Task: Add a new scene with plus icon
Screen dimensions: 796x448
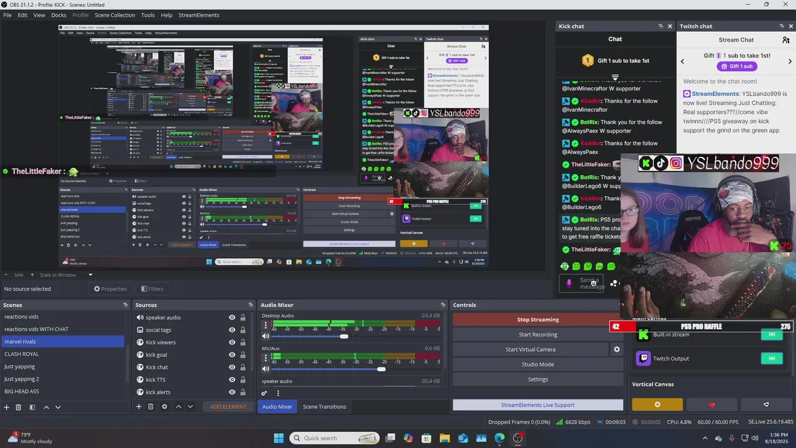Action: coord(7,407)
